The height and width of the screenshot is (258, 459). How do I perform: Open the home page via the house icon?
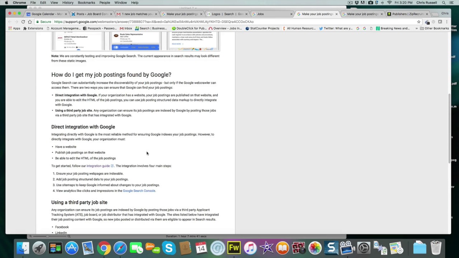click(30, 21)
